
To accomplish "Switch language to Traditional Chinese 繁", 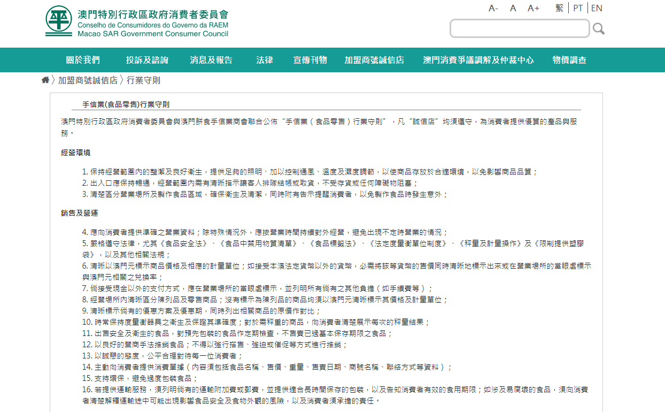I will point(560,8).
